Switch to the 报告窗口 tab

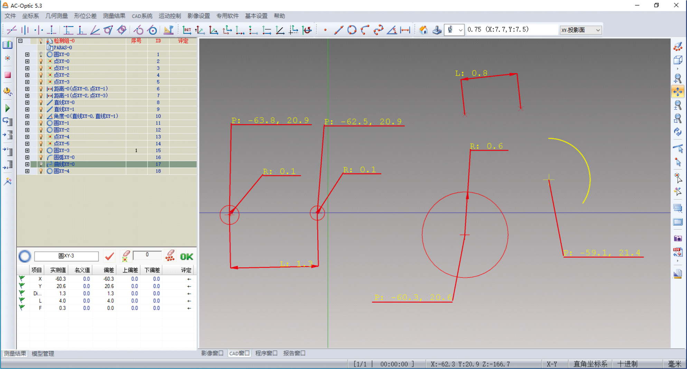[294, 353]
